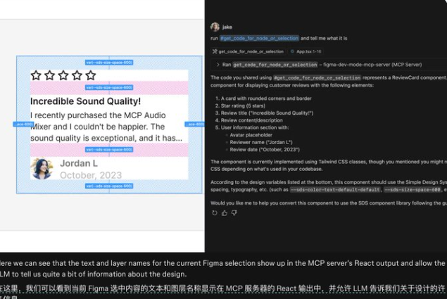
Task: Click the first star in the rating
Action: (x=36, y=75)
